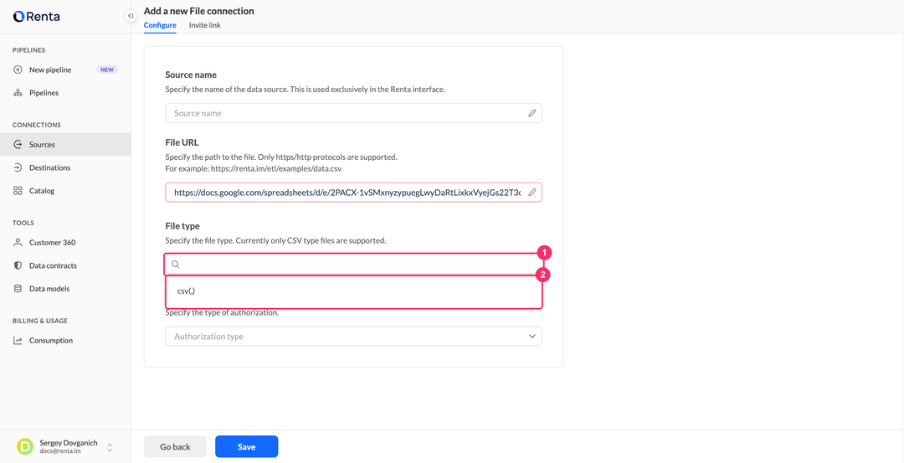Open New pipeline menu item

65,69
